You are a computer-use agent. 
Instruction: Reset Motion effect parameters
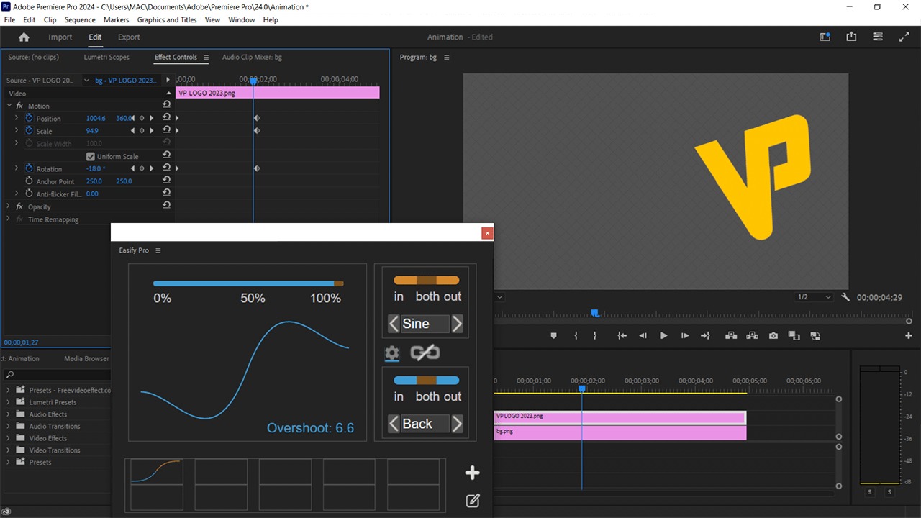(x=167, y=105)
